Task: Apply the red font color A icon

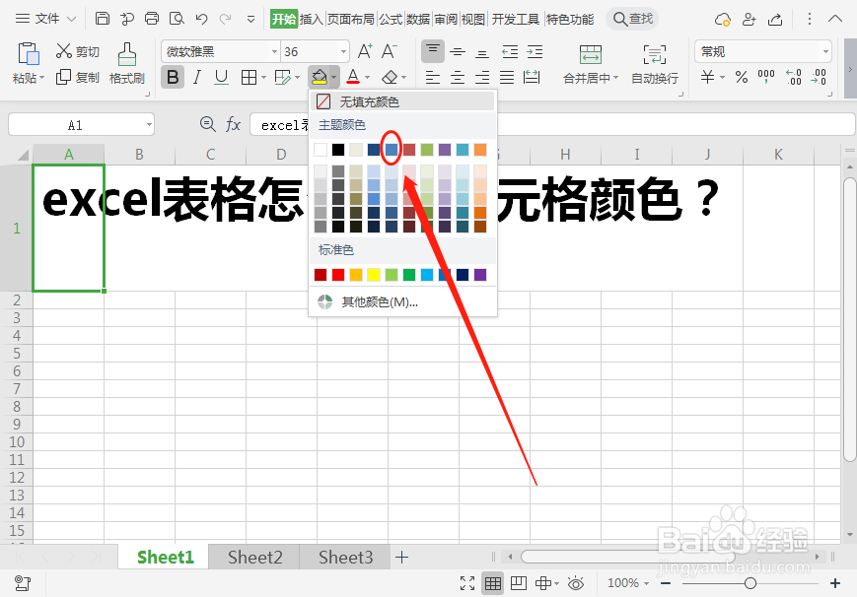Action: 353,77
